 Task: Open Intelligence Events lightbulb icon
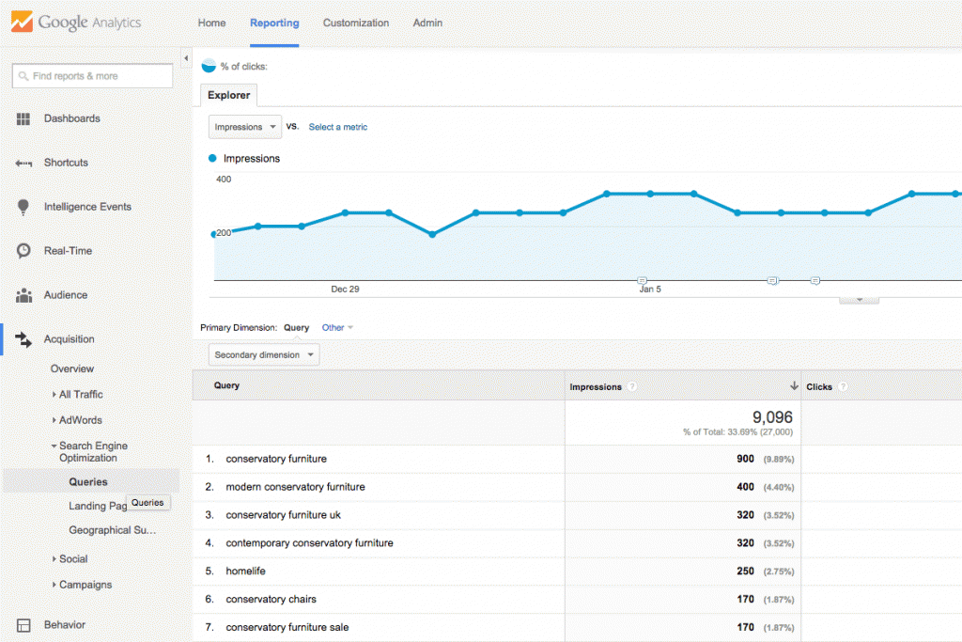click(23, 208)
